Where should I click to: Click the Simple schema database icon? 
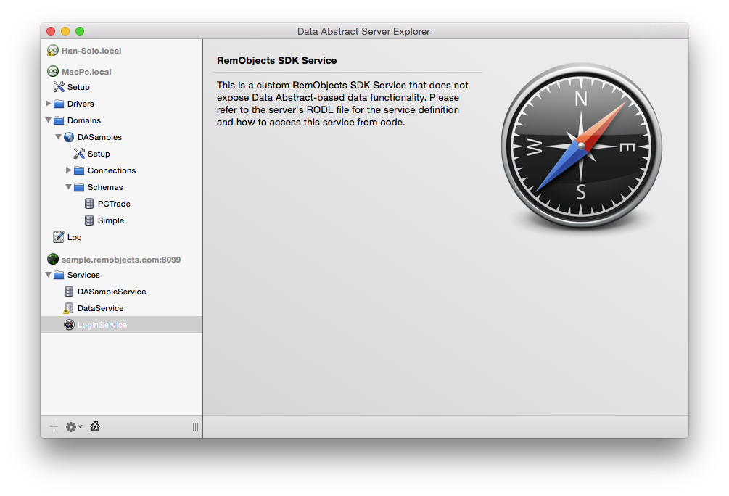[x=89, y=220]
